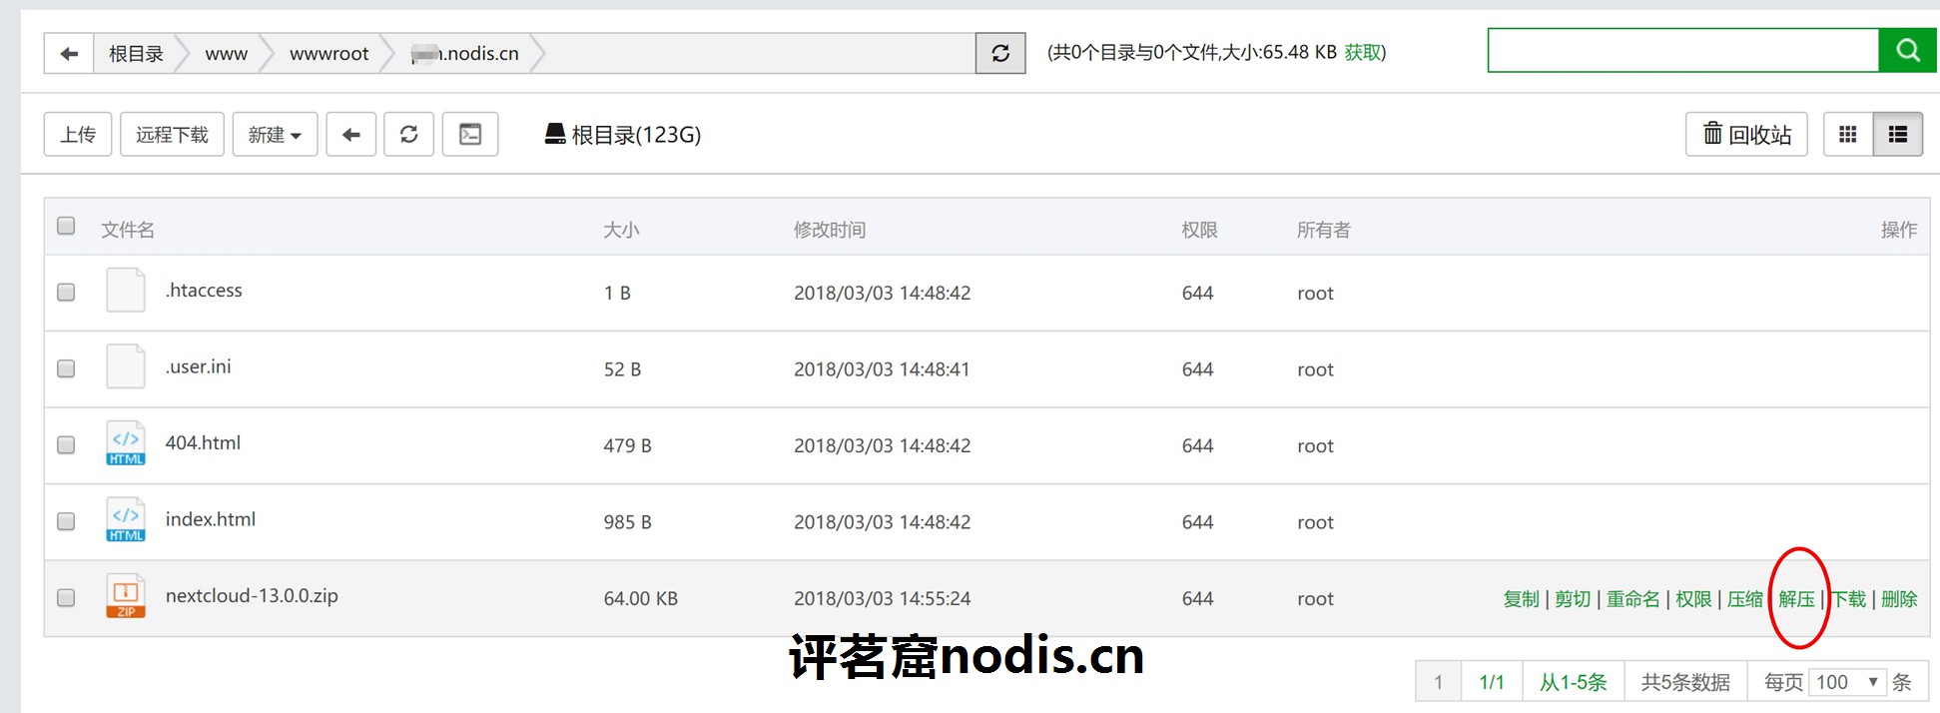Click the nextcloud zip archive icon
Viewport: 1940px width, 713px height.
coord(126,596)
